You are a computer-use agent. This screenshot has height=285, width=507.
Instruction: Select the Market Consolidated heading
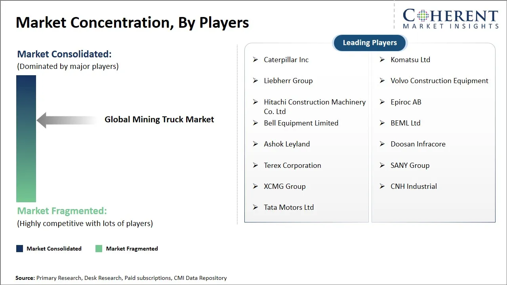[x=64, y=54]
